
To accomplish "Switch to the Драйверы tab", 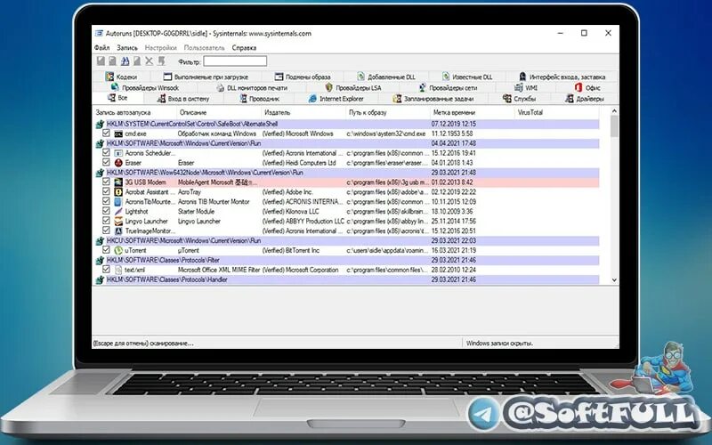I will tap(585, 99).
